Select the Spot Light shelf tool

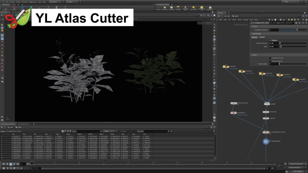(x=172, y=8)
